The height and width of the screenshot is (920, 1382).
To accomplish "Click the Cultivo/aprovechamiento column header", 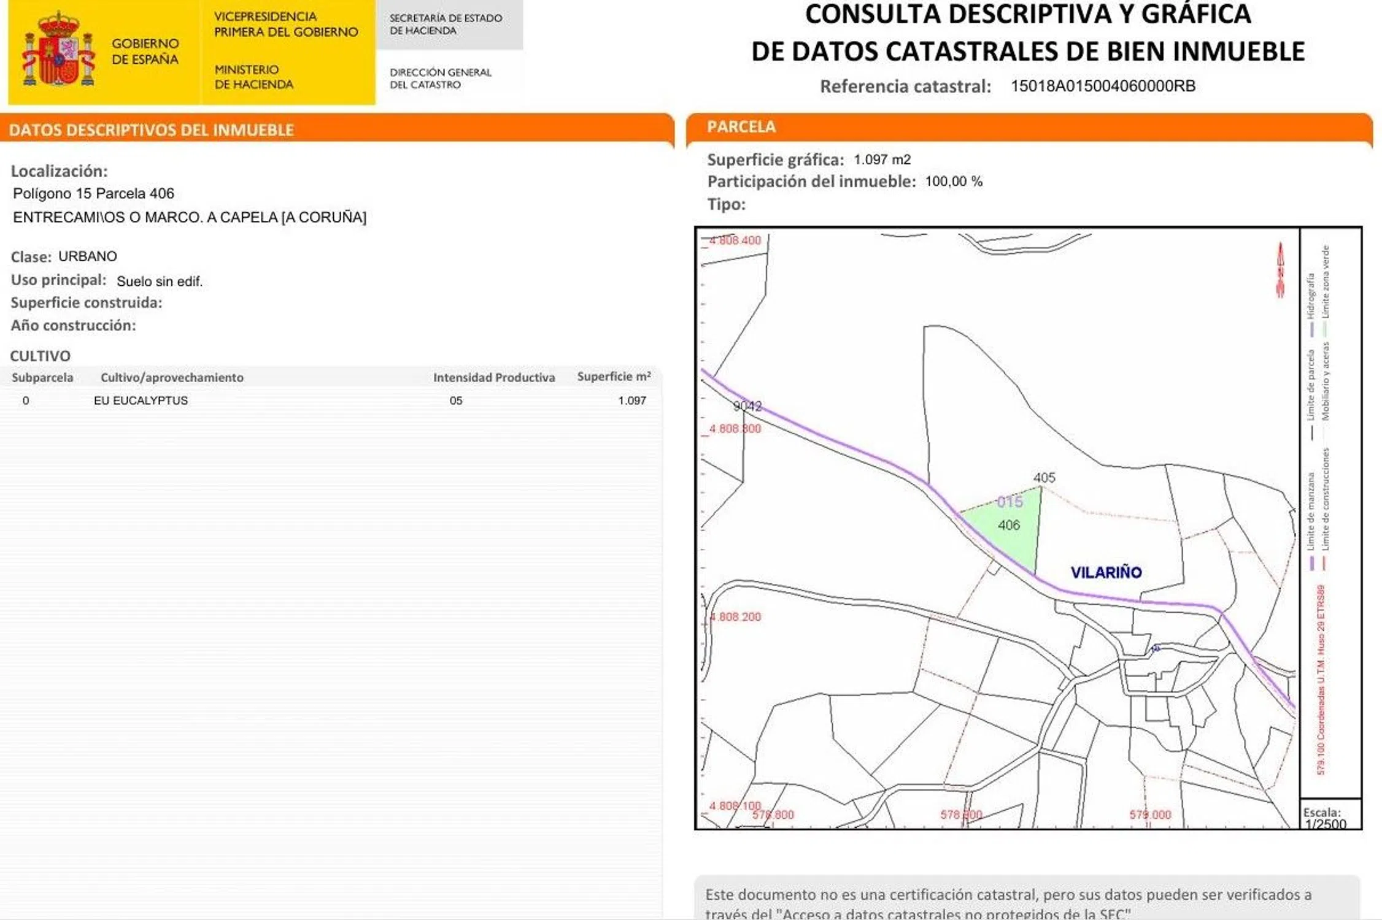I will [172, 377].
